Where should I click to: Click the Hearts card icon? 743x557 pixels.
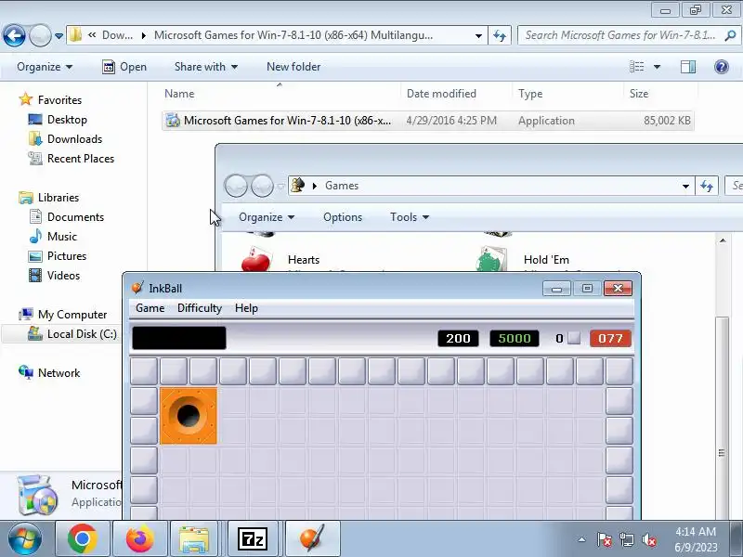(256, 260)
